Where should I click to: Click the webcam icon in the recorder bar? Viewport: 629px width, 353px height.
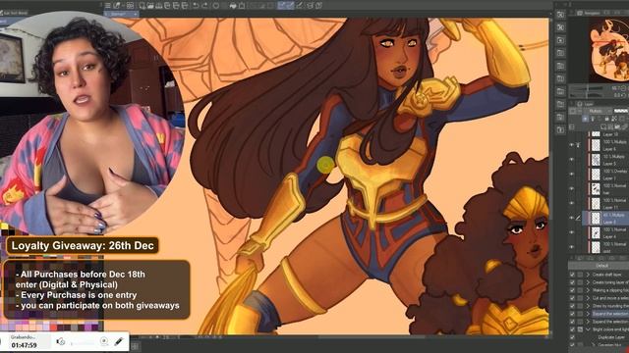(x=104, y=341)
